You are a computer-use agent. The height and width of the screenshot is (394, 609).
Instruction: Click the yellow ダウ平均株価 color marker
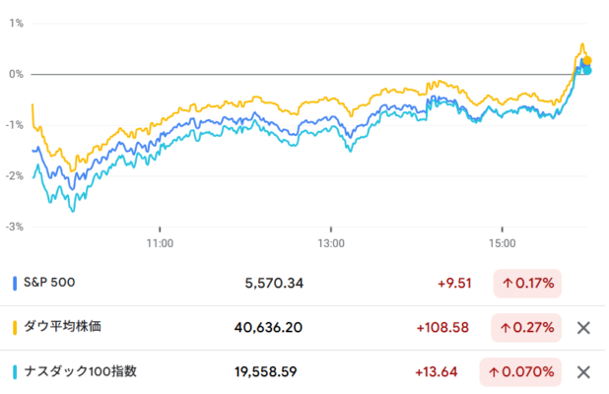pyautogui.click(x=15, y=328)
